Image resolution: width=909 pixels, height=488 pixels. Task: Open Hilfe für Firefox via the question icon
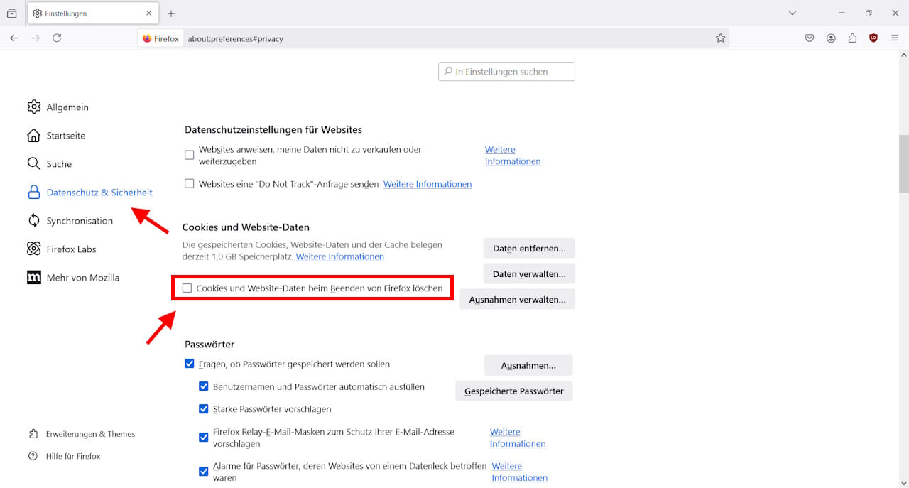pyautogui.click(x=33, y=455)
